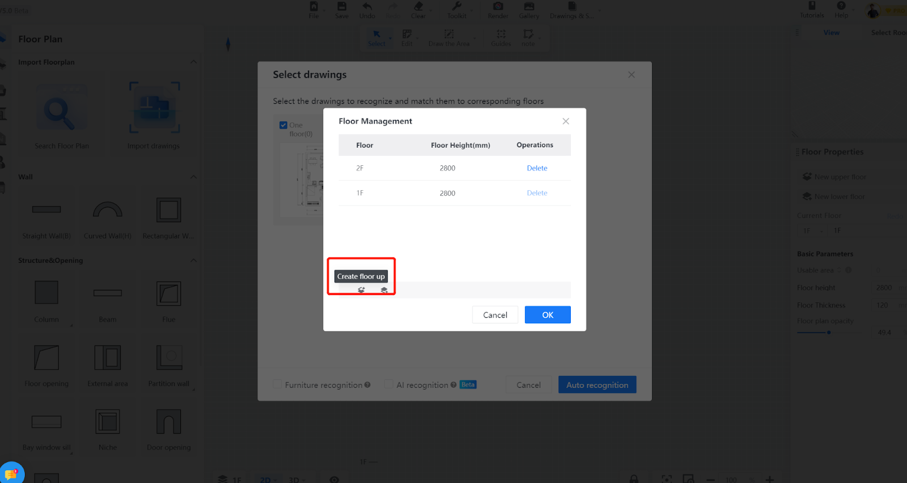This screenshot has height=483, width=907.
Task: Click the create floor up icon
Action: 361,290
